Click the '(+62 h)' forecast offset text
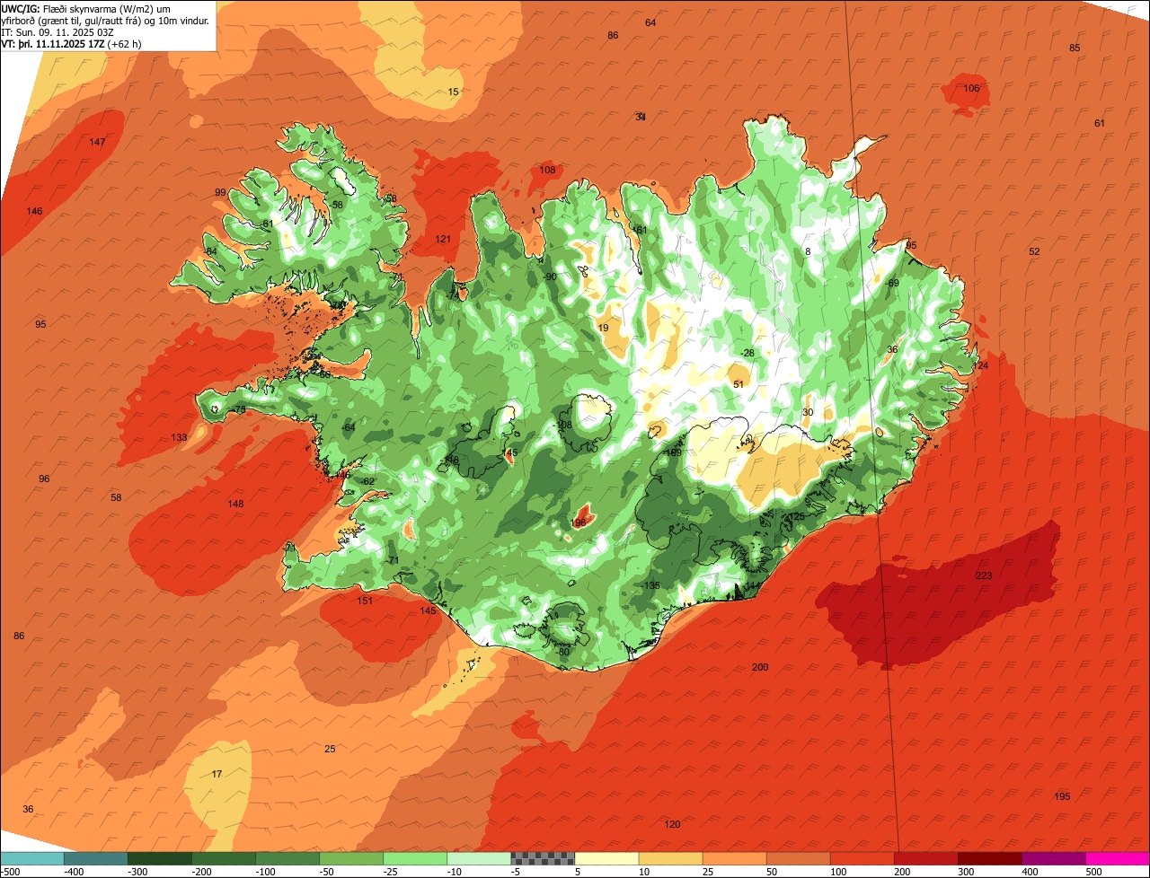Image resolution: width=1150 pixels, height=878 pixels. (x=125, y=43)
